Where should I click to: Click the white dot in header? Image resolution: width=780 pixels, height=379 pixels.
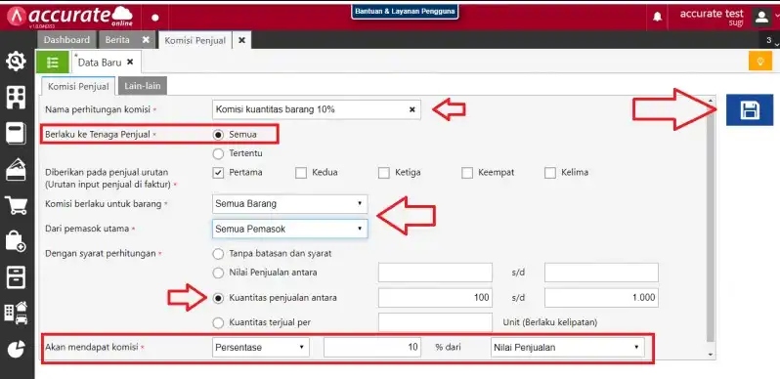coord(155,18)
